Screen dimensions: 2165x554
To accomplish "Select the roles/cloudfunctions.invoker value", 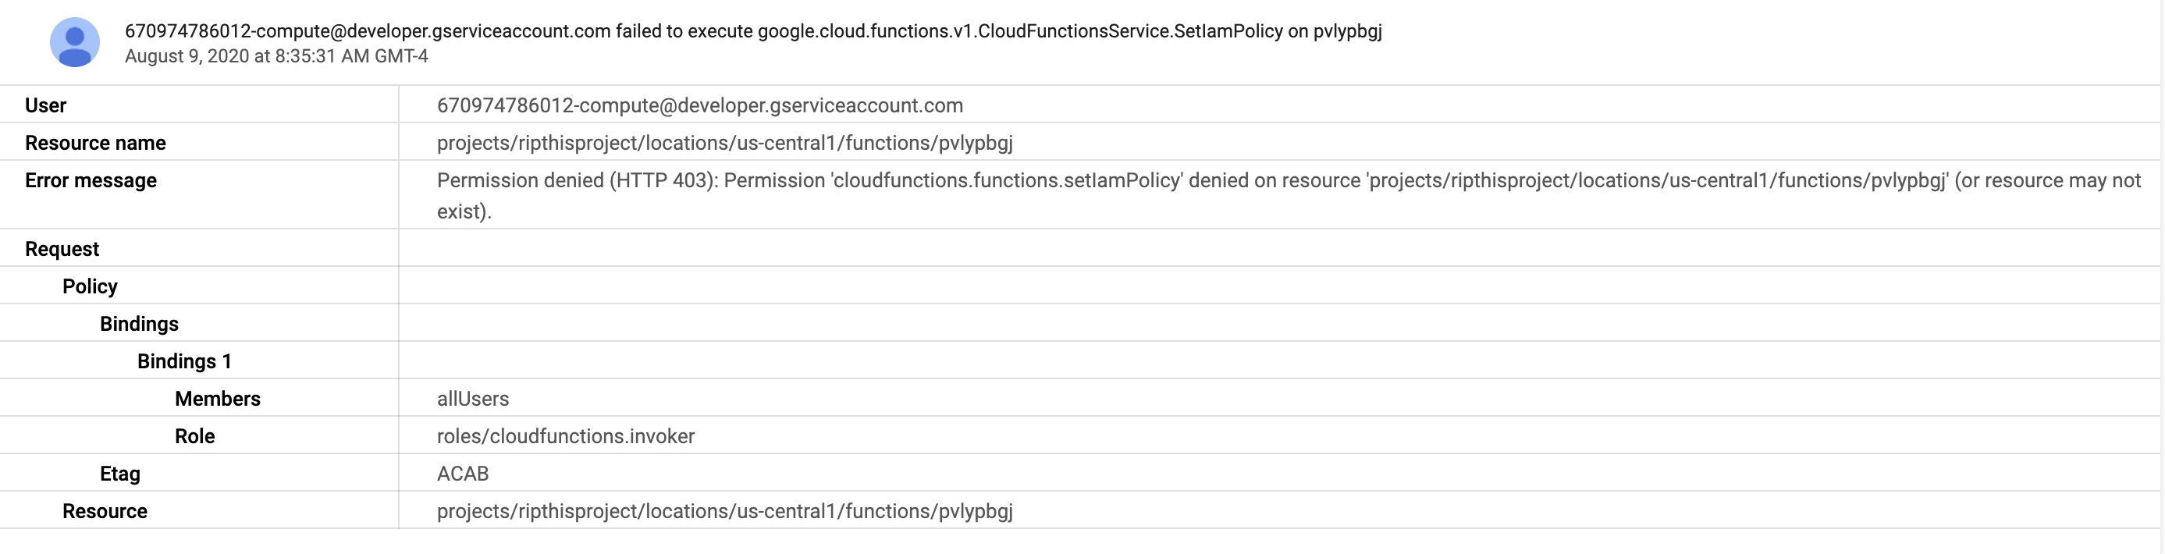I will [566, 436].
